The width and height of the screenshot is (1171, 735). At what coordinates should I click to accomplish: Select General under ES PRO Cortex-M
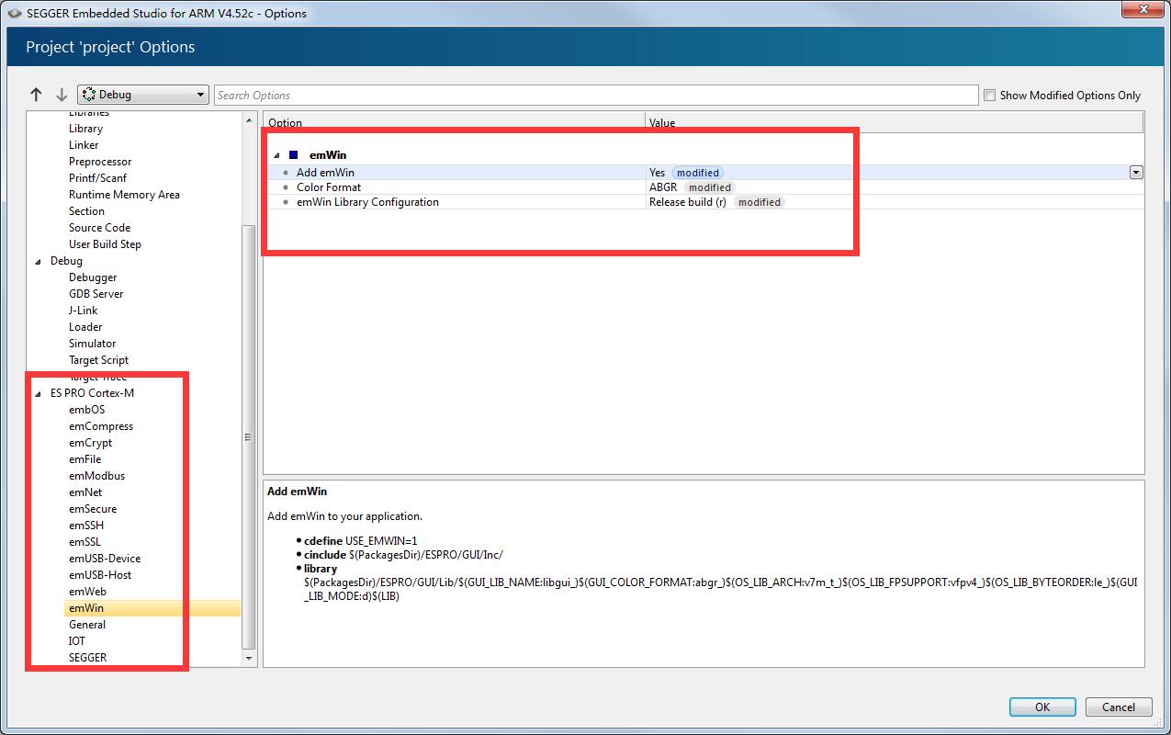(x=87, y=625)
